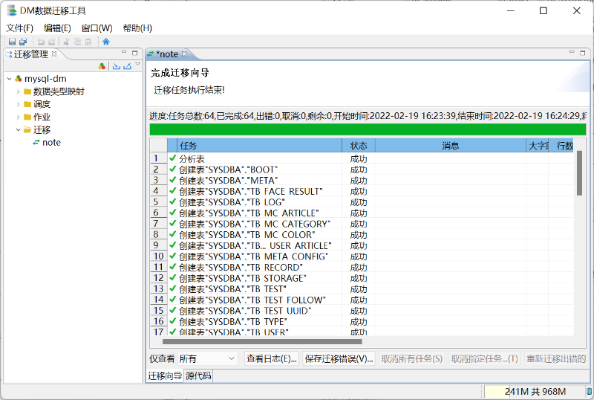Click the 状态 column header
The height and width of the screenshot is (400, 594).
359,145
